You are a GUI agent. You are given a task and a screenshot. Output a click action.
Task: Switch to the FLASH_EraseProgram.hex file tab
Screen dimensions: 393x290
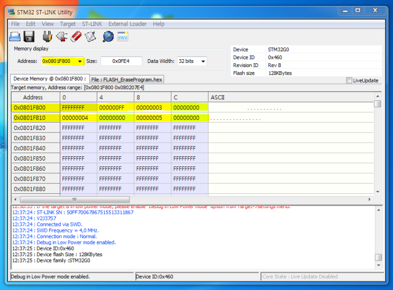[127, 79]
